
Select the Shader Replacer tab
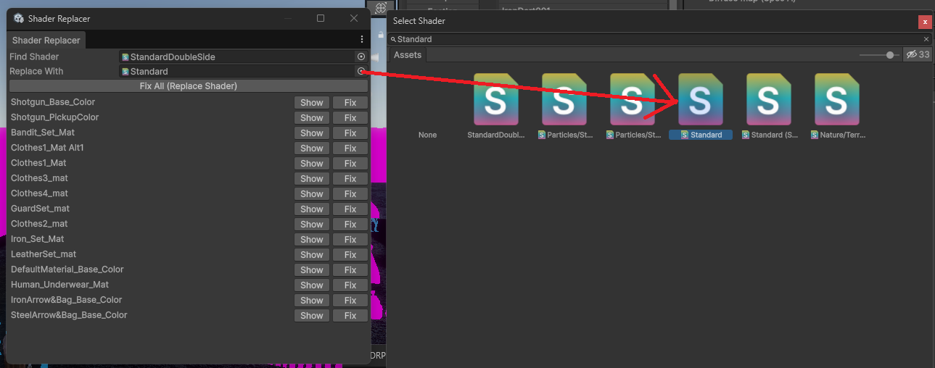(47, 41)
